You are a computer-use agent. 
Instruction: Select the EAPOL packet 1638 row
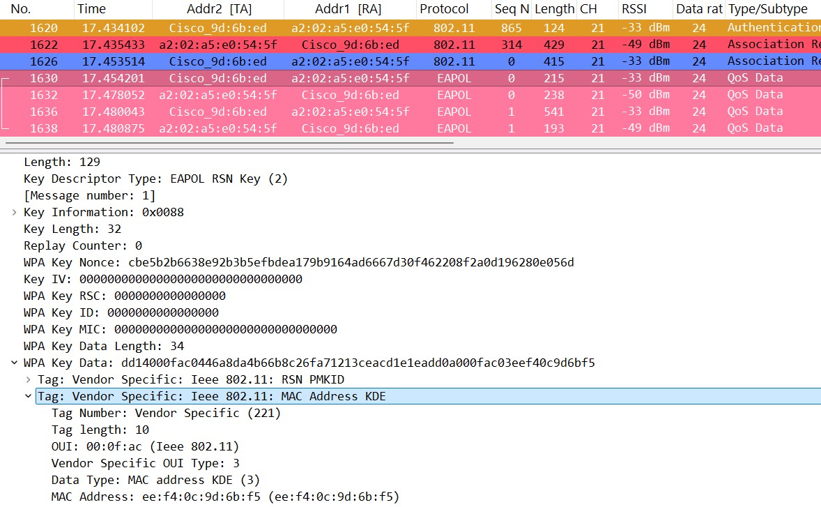tap(279, 128)
